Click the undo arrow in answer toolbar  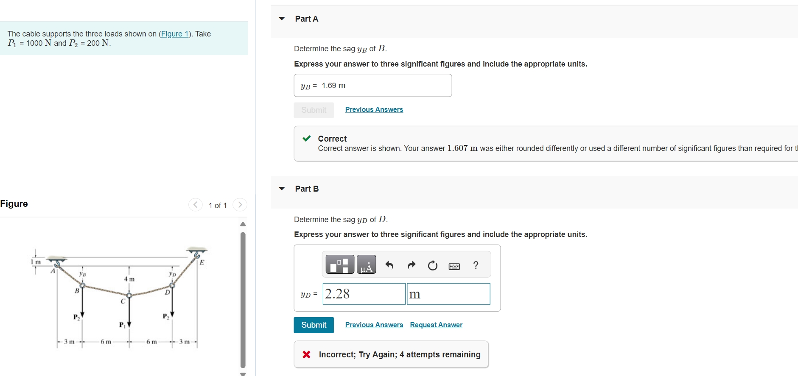pos(389,265)
